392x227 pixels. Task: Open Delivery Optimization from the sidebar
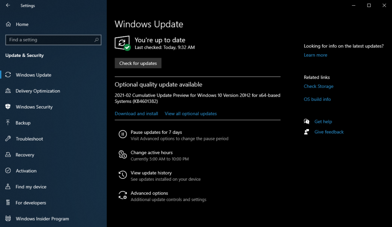[38, 91]
